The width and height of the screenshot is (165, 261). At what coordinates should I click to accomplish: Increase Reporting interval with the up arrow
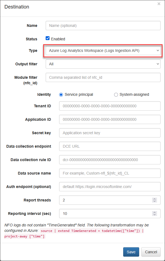[x=155, y=212]
